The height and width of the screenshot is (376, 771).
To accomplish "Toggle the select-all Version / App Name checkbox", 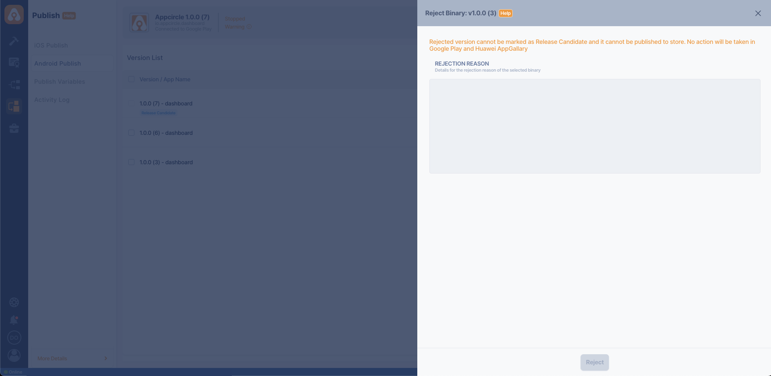I will coord(131,79).
